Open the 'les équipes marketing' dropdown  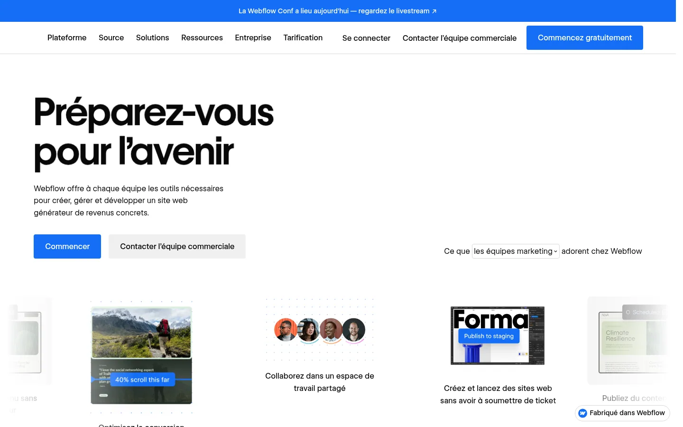pyautogui.click(x=516, y=251)
